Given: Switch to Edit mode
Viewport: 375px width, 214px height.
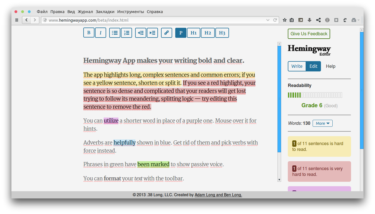Looking at the screenshot, I should 313,66.
